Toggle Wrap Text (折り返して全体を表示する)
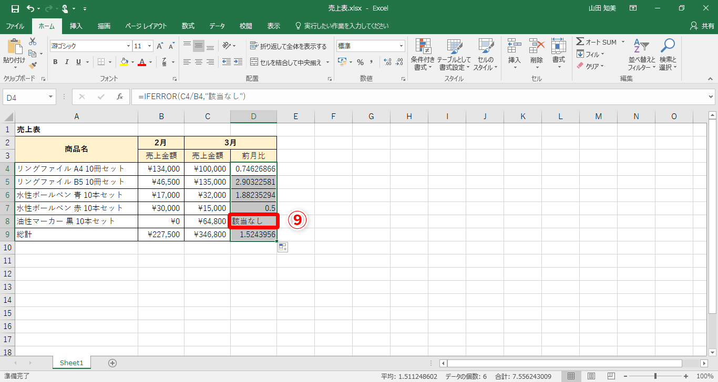The image size is (718, 382). 288,46
